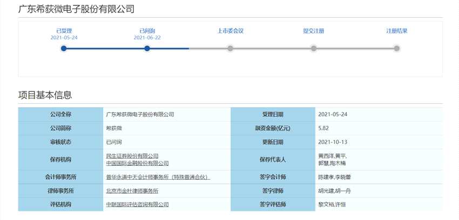
Task: Click the 签字律师 header cell
Action: click(x=273, y=191)
